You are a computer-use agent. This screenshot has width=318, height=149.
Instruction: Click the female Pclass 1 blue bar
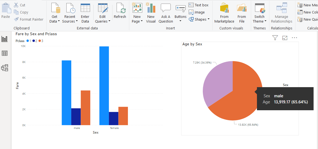pos(104,85)
